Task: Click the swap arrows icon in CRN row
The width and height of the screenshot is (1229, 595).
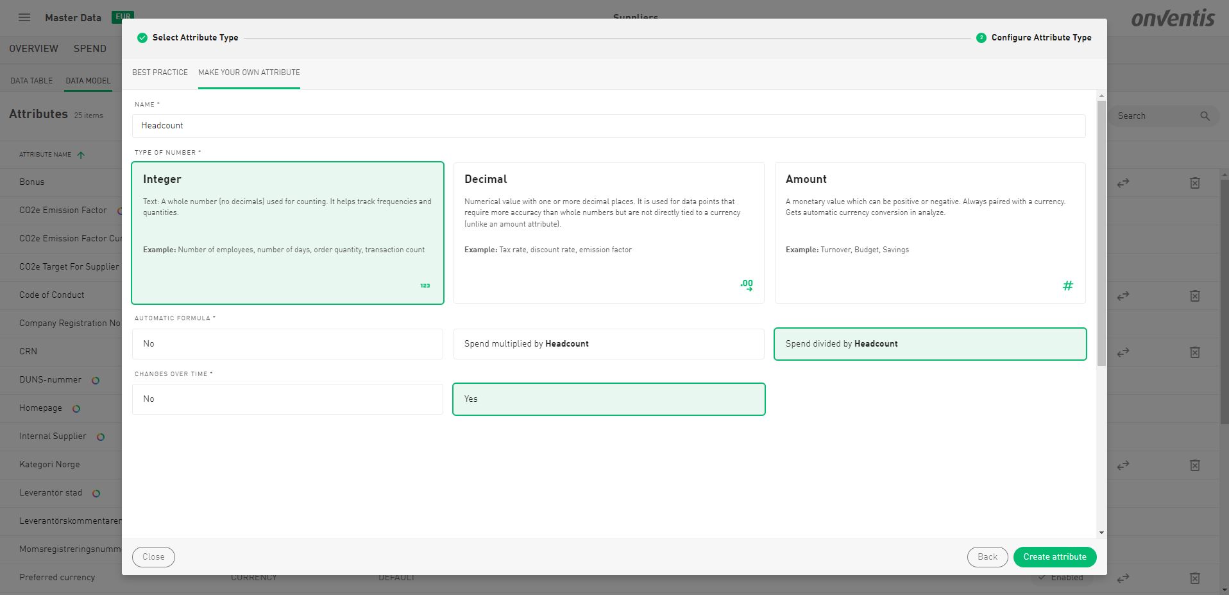Action: 1123,352
